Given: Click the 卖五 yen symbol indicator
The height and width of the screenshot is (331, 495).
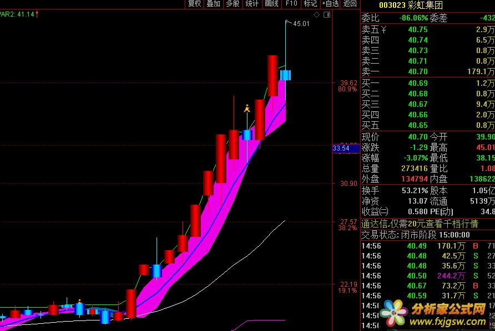Looking at the screenshot, I should point(383,29).
